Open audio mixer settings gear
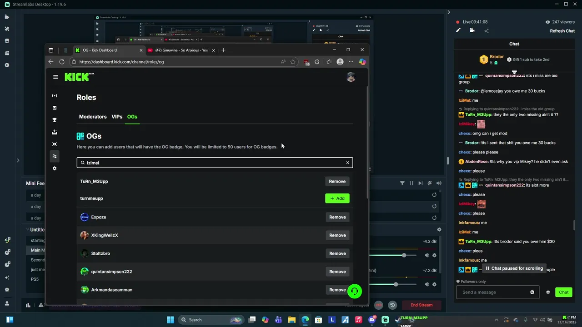582x327 pixels. pyautogui.click(x=439, y=230)
